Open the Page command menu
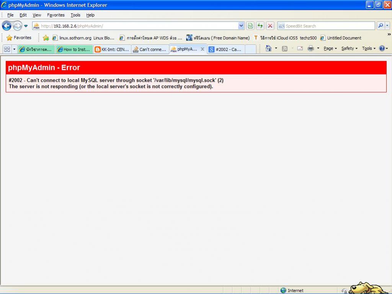The height and width of the screenshot is (294, 392). pyautogui.click(x=330, y=49)
